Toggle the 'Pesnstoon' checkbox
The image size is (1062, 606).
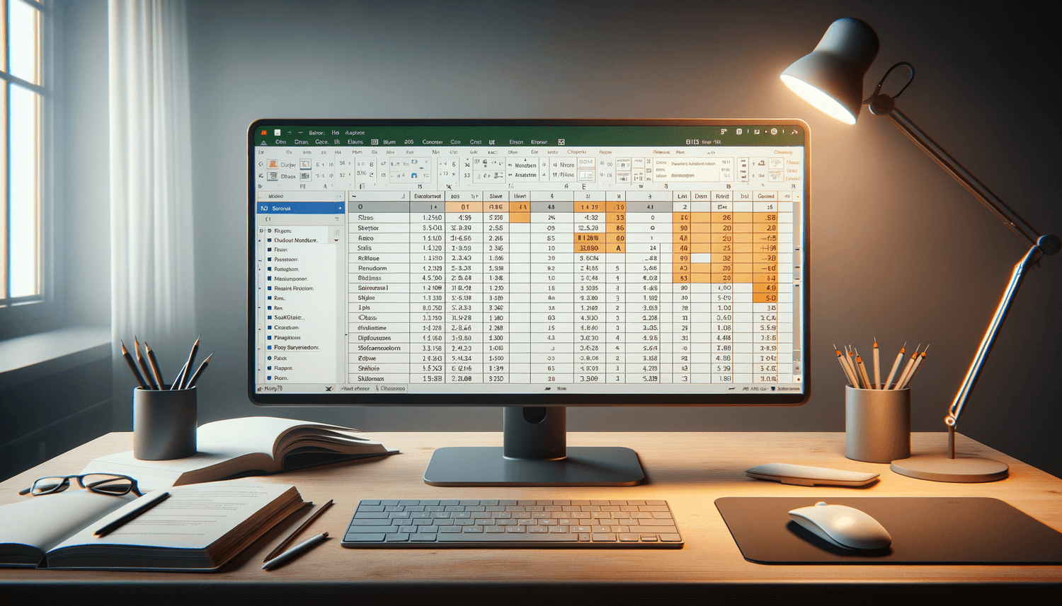tap(270, 260)
